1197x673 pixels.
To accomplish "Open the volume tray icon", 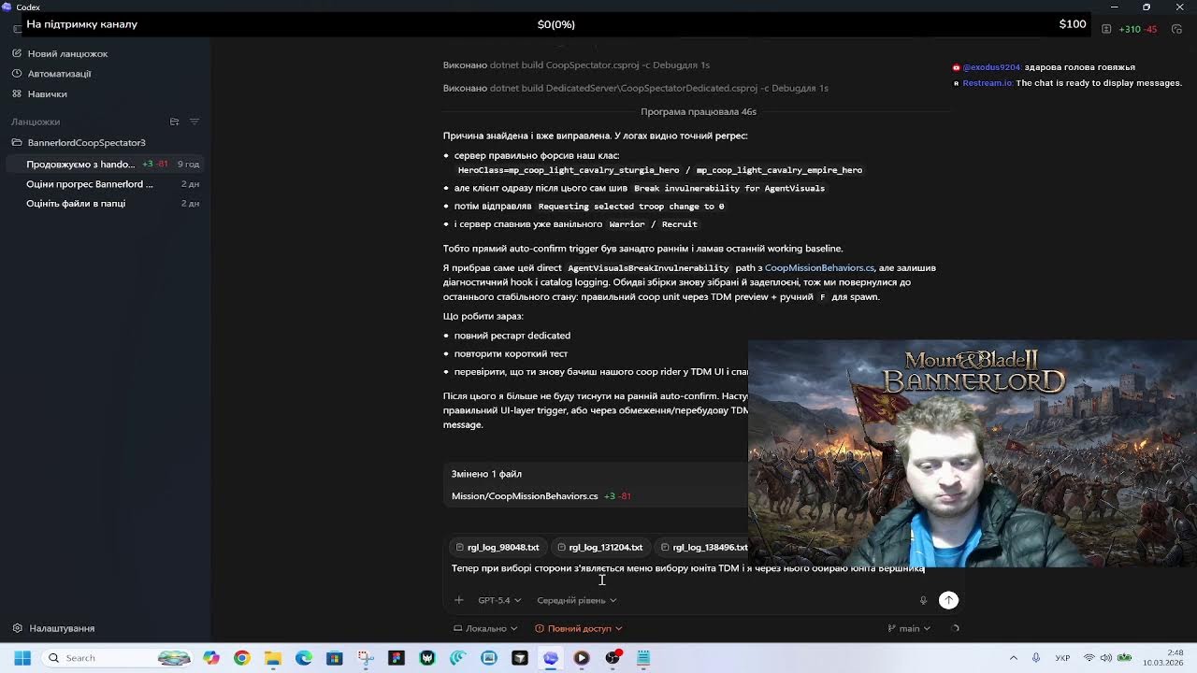I will click(x=1105, y=658).
